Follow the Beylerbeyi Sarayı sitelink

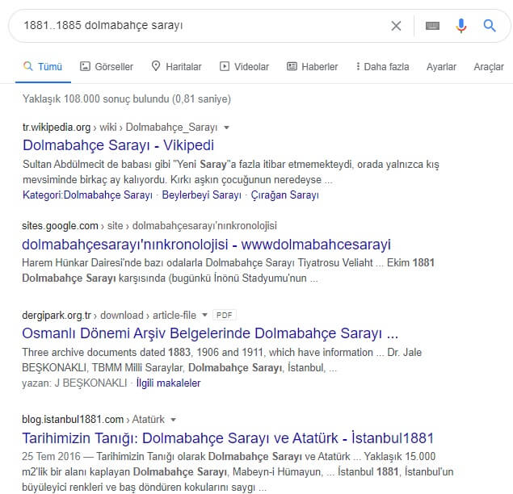tap(201, 195)
